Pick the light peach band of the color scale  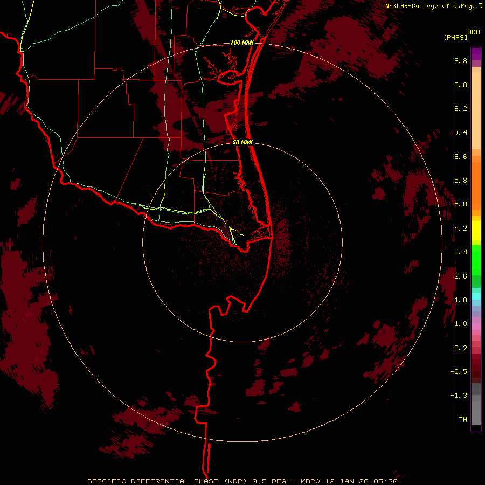click(476, 110)
